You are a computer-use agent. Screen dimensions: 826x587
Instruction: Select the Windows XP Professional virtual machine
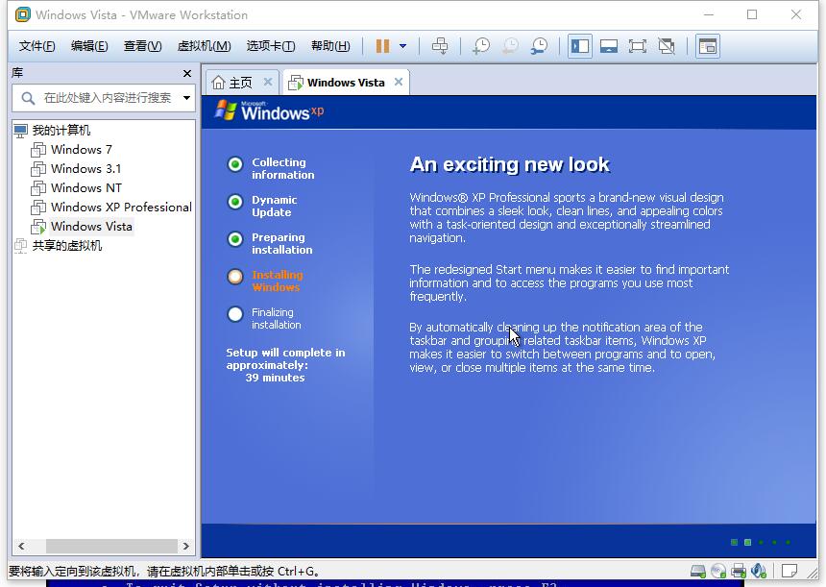point(121,208)
